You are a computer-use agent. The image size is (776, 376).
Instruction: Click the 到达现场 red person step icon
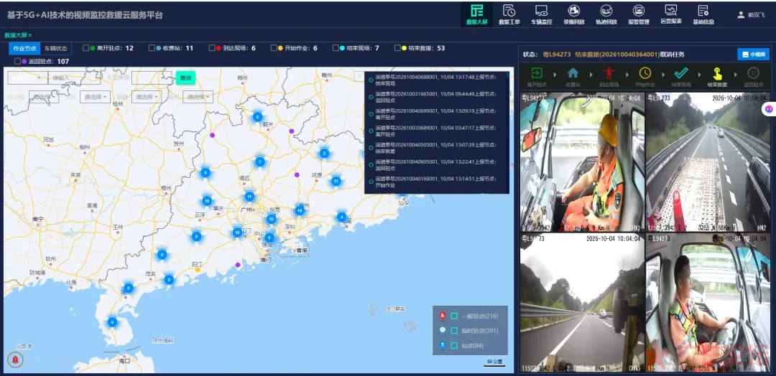(x=609, y=73)
